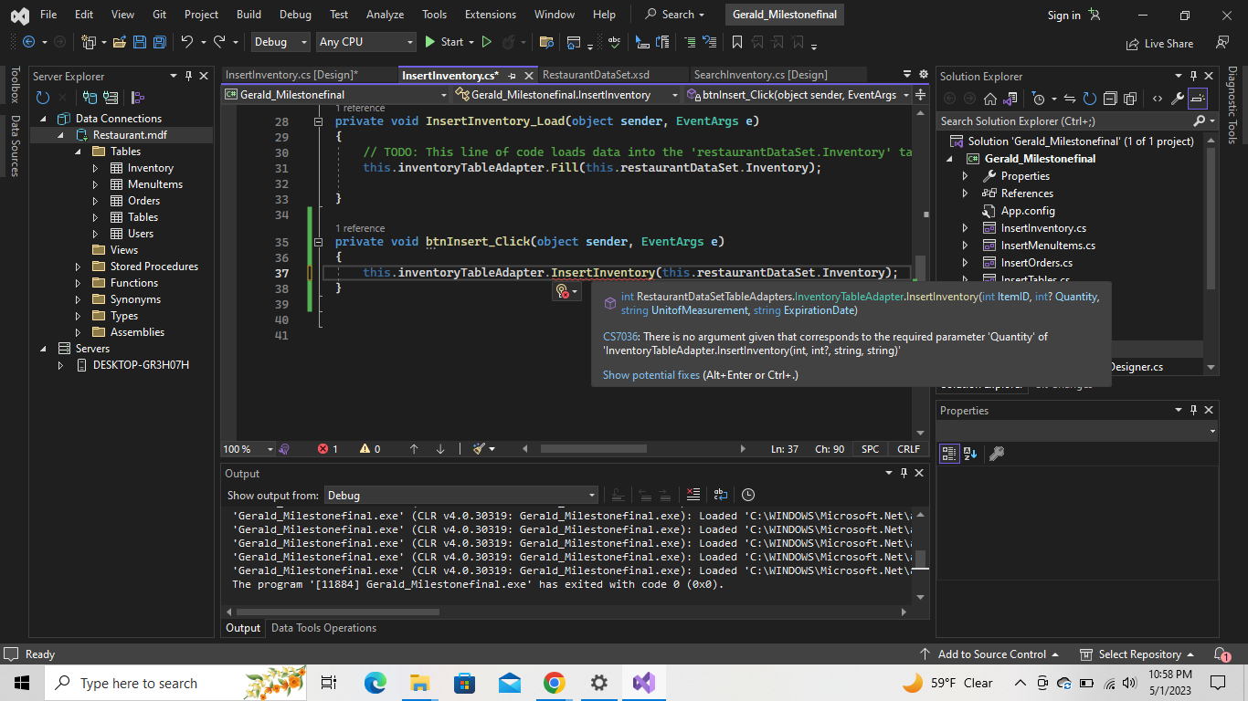This screenshot has width=1248, height=701.
Task: Toggle Preview Selected Items in Solution Explorer
Action: pyautogui.click(x=1197, y=99)
